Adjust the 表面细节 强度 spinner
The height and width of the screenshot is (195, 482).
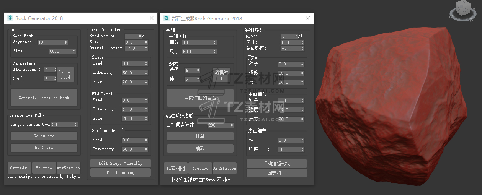pyautogui.click(x=302, y=149)
